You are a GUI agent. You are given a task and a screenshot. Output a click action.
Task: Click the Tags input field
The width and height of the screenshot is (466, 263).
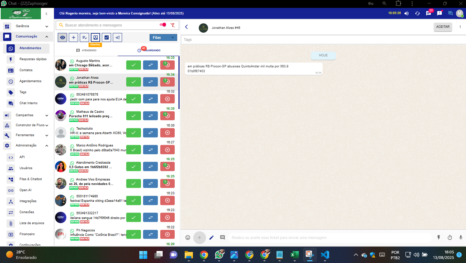[x=323, y=40]
